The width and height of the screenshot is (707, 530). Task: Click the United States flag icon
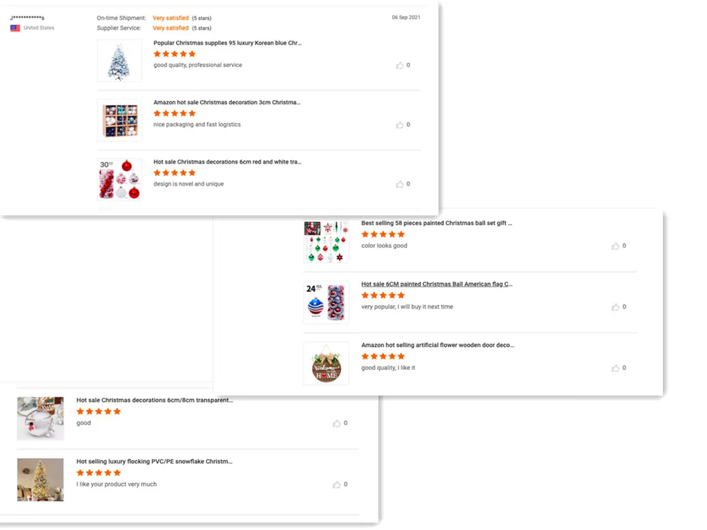pyautogui.click(x=14, y=28)
